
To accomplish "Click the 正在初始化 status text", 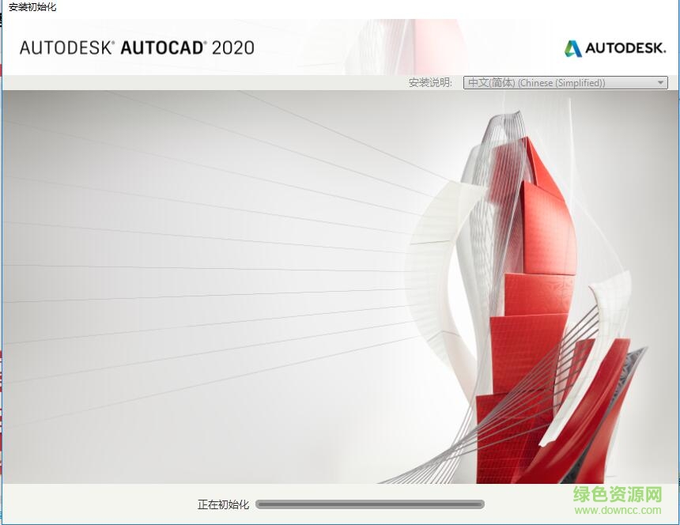I will [x=220, y=504].
